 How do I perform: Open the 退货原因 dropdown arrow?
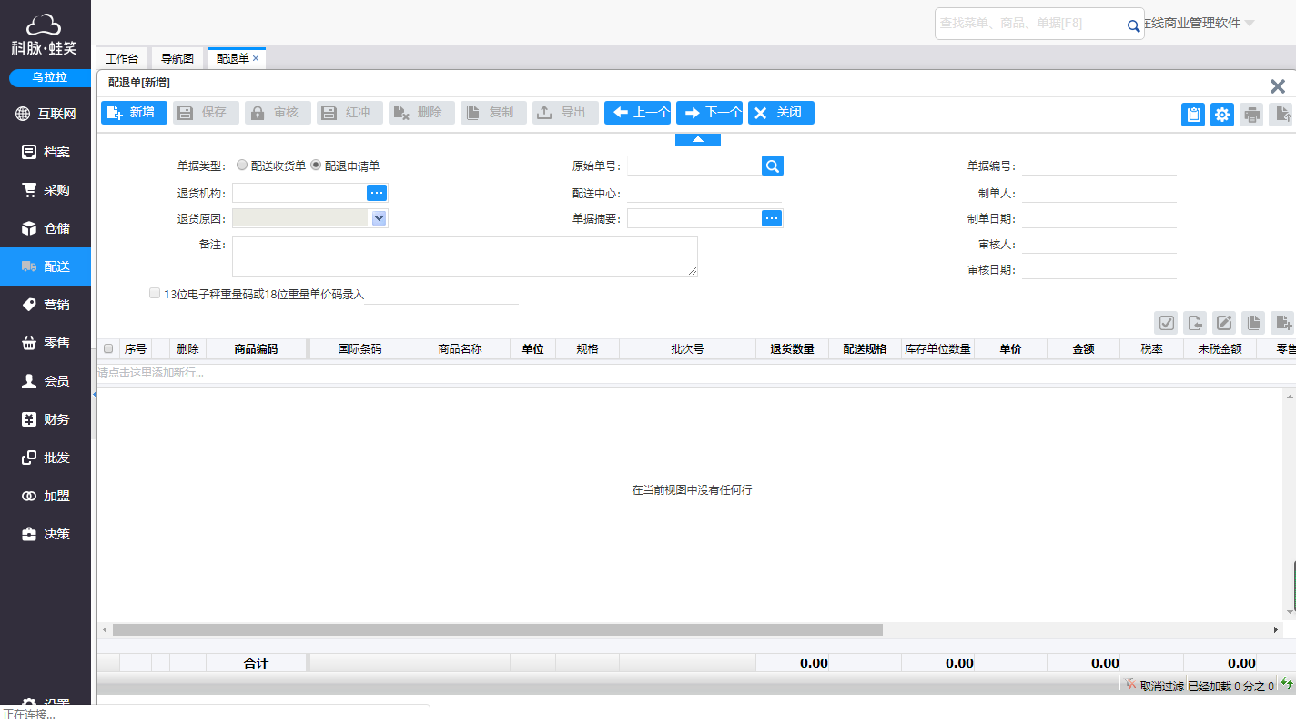click(379, 217)
